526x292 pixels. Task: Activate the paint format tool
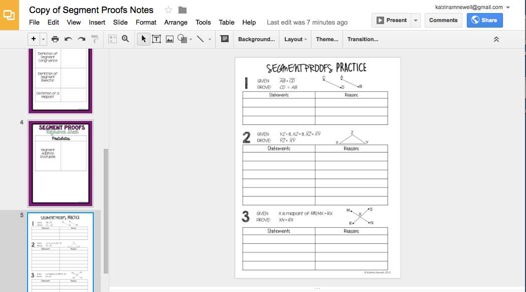[x=95, y=39]
